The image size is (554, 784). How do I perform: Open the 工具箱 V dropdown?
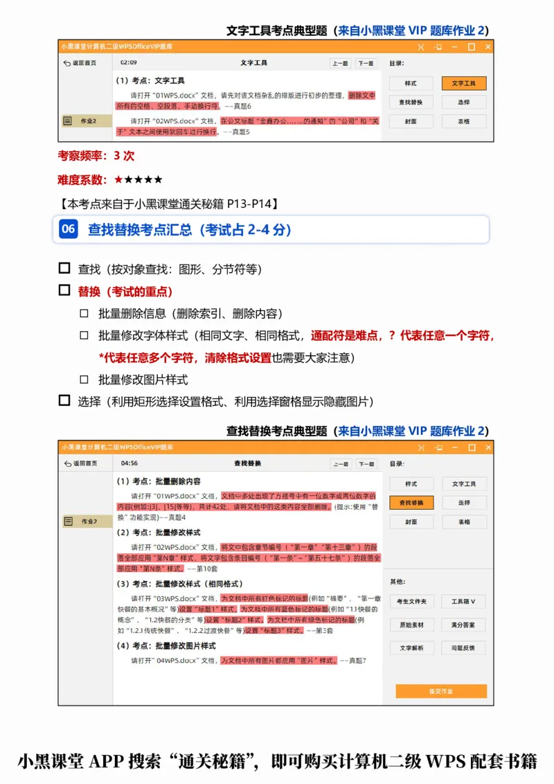tap(463, 602)
